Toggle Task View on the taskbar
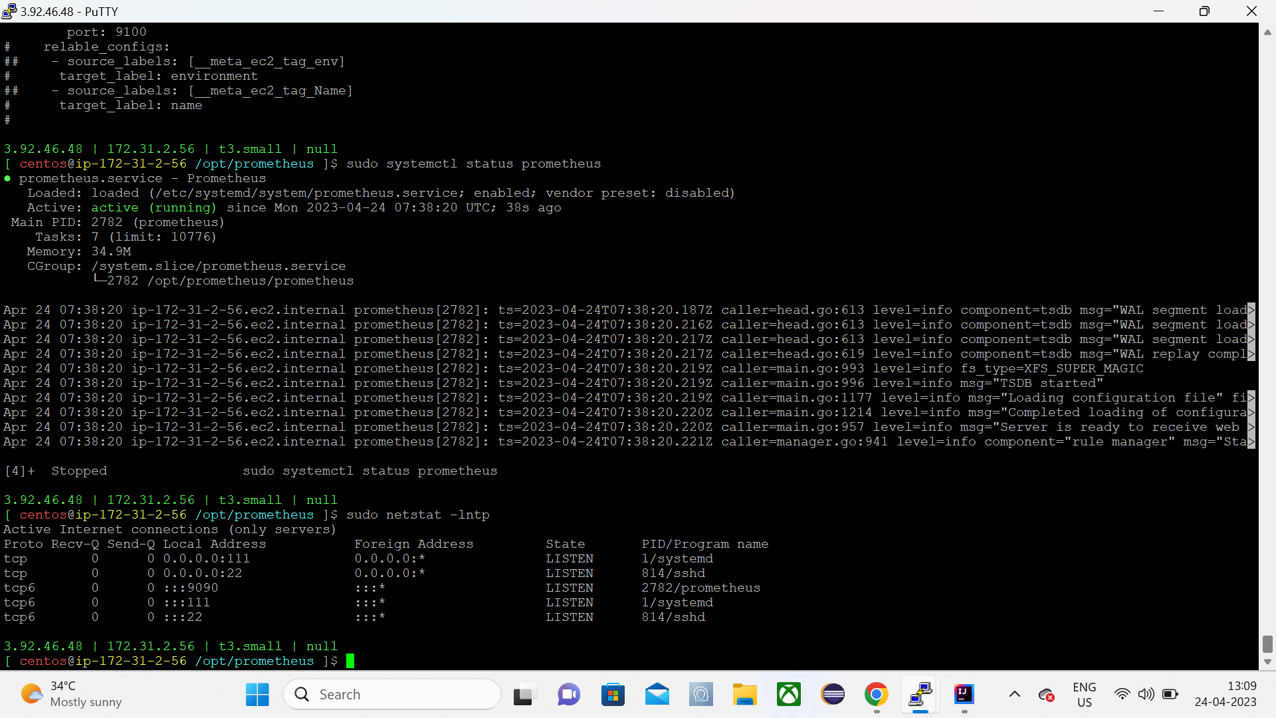The width and height of the screenshot is (1276, 718). (x=524, y=694)
